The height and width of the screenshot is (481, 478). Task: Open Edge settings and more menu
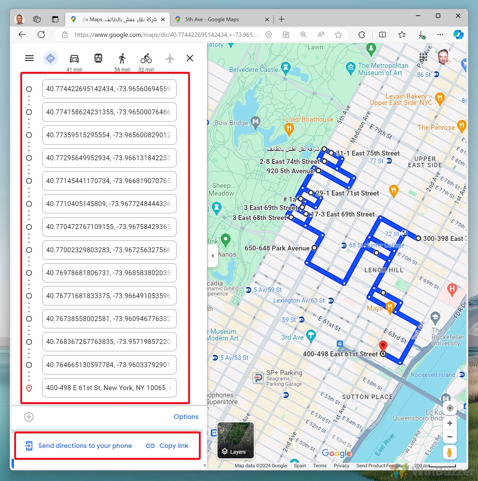(440, 35)
